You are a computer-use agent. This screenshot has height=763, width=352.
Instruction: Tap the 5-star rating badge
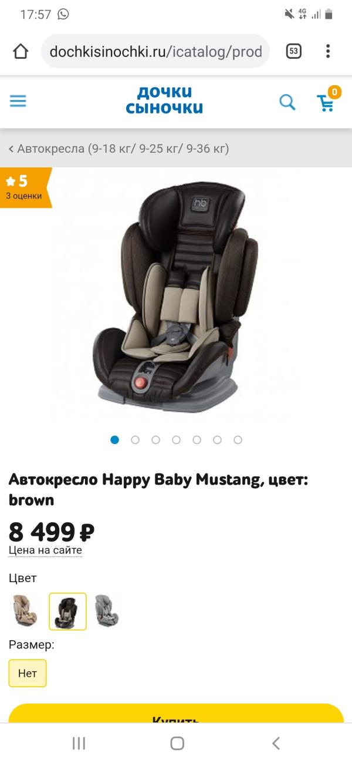point(25,187)
